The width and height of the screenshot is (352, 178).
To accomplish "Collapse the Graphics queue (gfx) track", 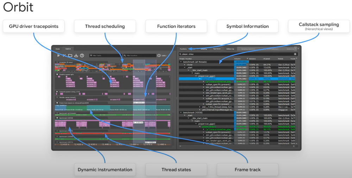I will click(x=57, y=74).
